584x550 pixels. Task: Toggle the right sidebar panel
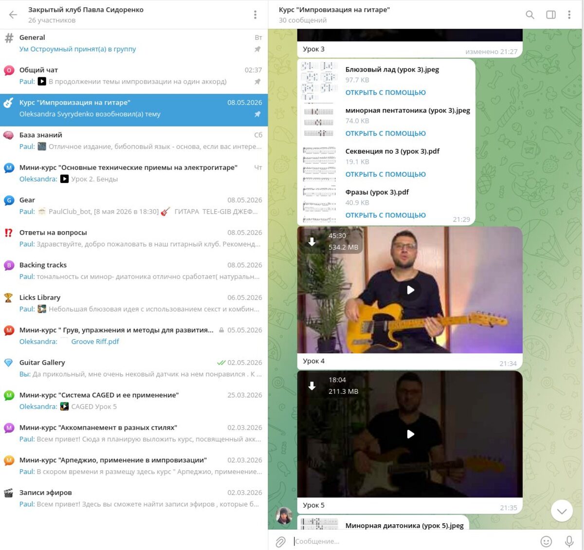click(x=551, y=15)
